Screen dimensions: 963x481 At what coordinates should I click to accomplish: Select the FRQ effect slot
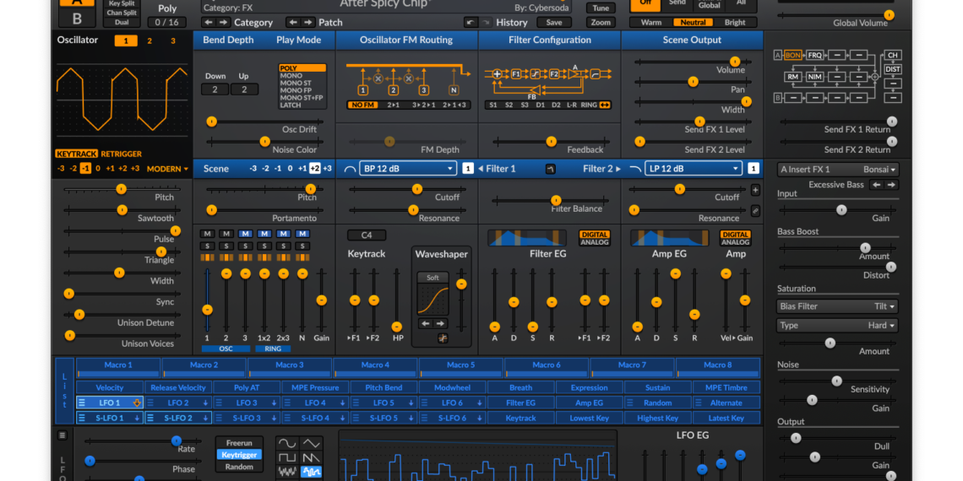coord(814,56)
